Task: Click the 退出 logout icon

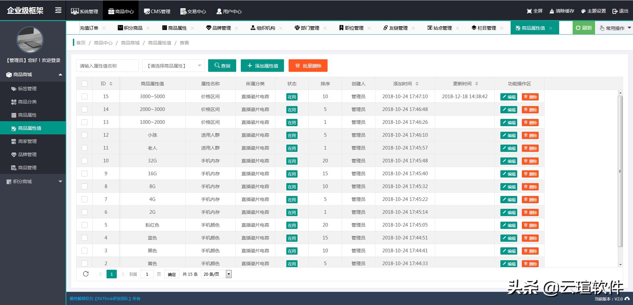Action: pyautogui.click(x=615, y=11)
